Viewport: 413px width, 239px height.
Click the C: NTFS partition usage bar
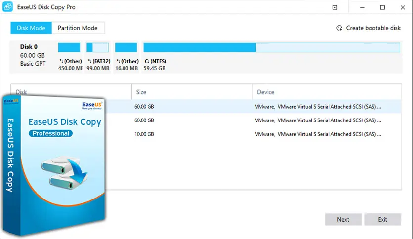coord(271,48)
